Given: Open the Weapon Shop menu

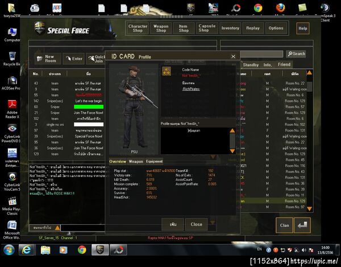Looking at the screenshot, I should tap(161, 28).
